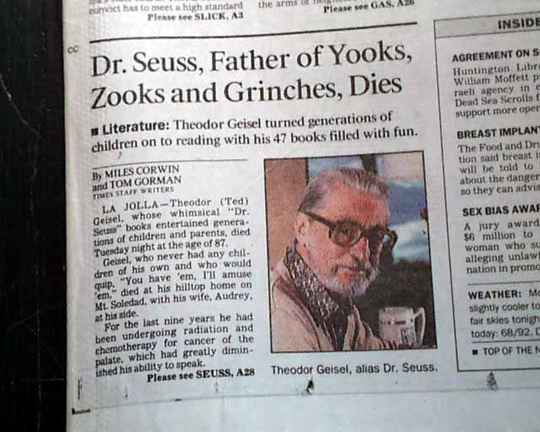The image size is (540, 432).
Task: Click the coffee mug in the photo
Action: (402, 326)
